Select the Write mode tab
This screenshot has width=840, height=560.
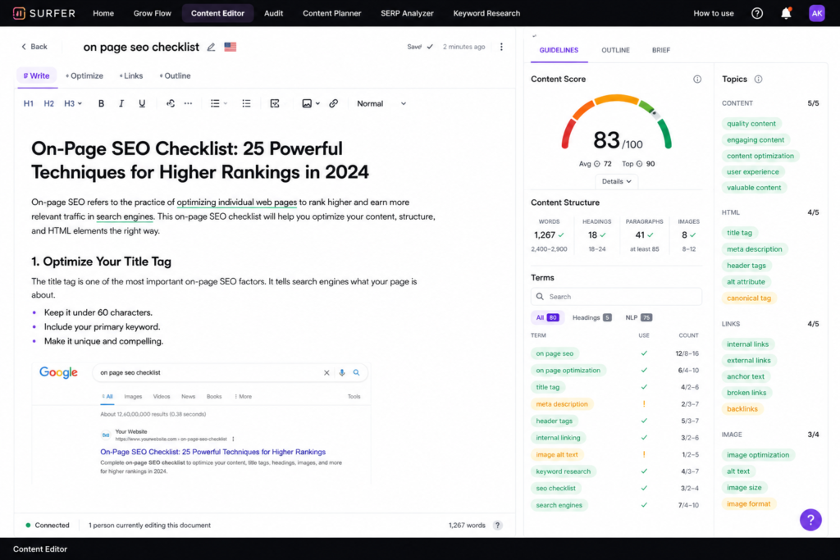pos(36,76)
